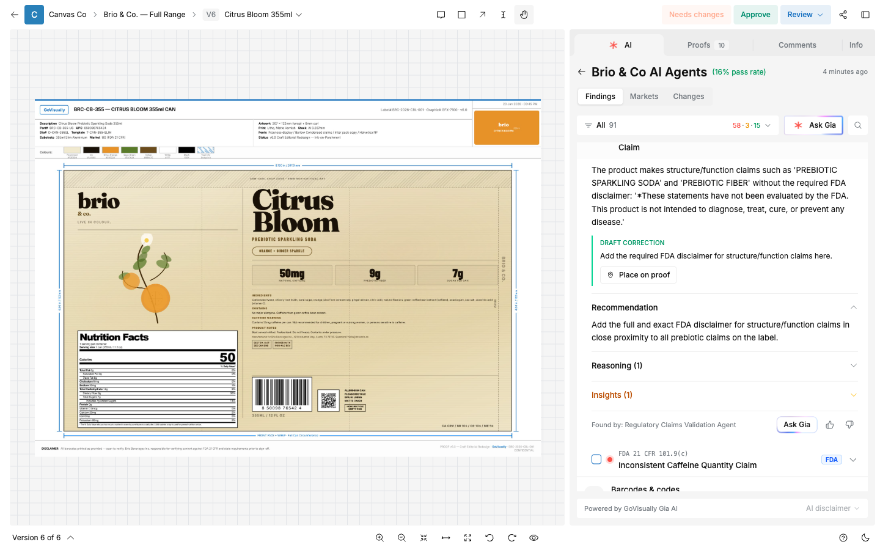This screenshot has height=550, width=880.
Task: Switch to the Proofs tab
Action: (707, 45)
